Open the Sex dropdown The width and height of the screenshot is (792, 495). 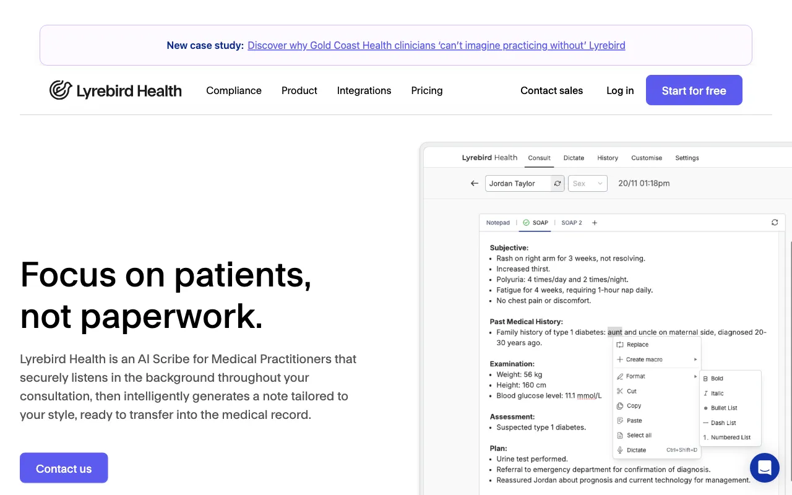(x=588, y=183)
